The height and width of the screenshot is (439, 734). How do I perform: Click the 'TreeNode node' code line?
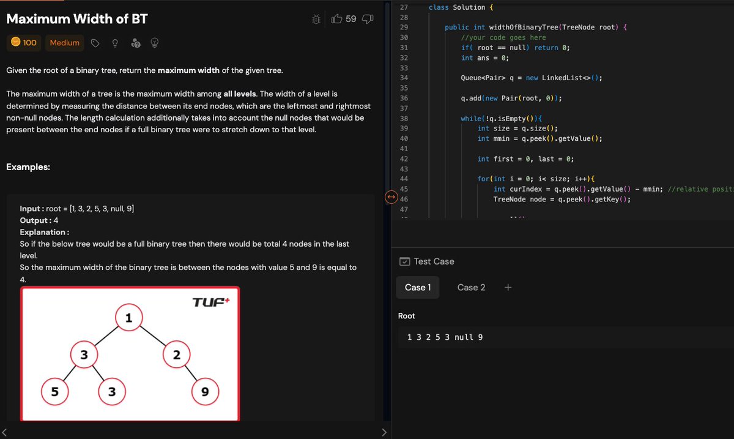[562, 199]
